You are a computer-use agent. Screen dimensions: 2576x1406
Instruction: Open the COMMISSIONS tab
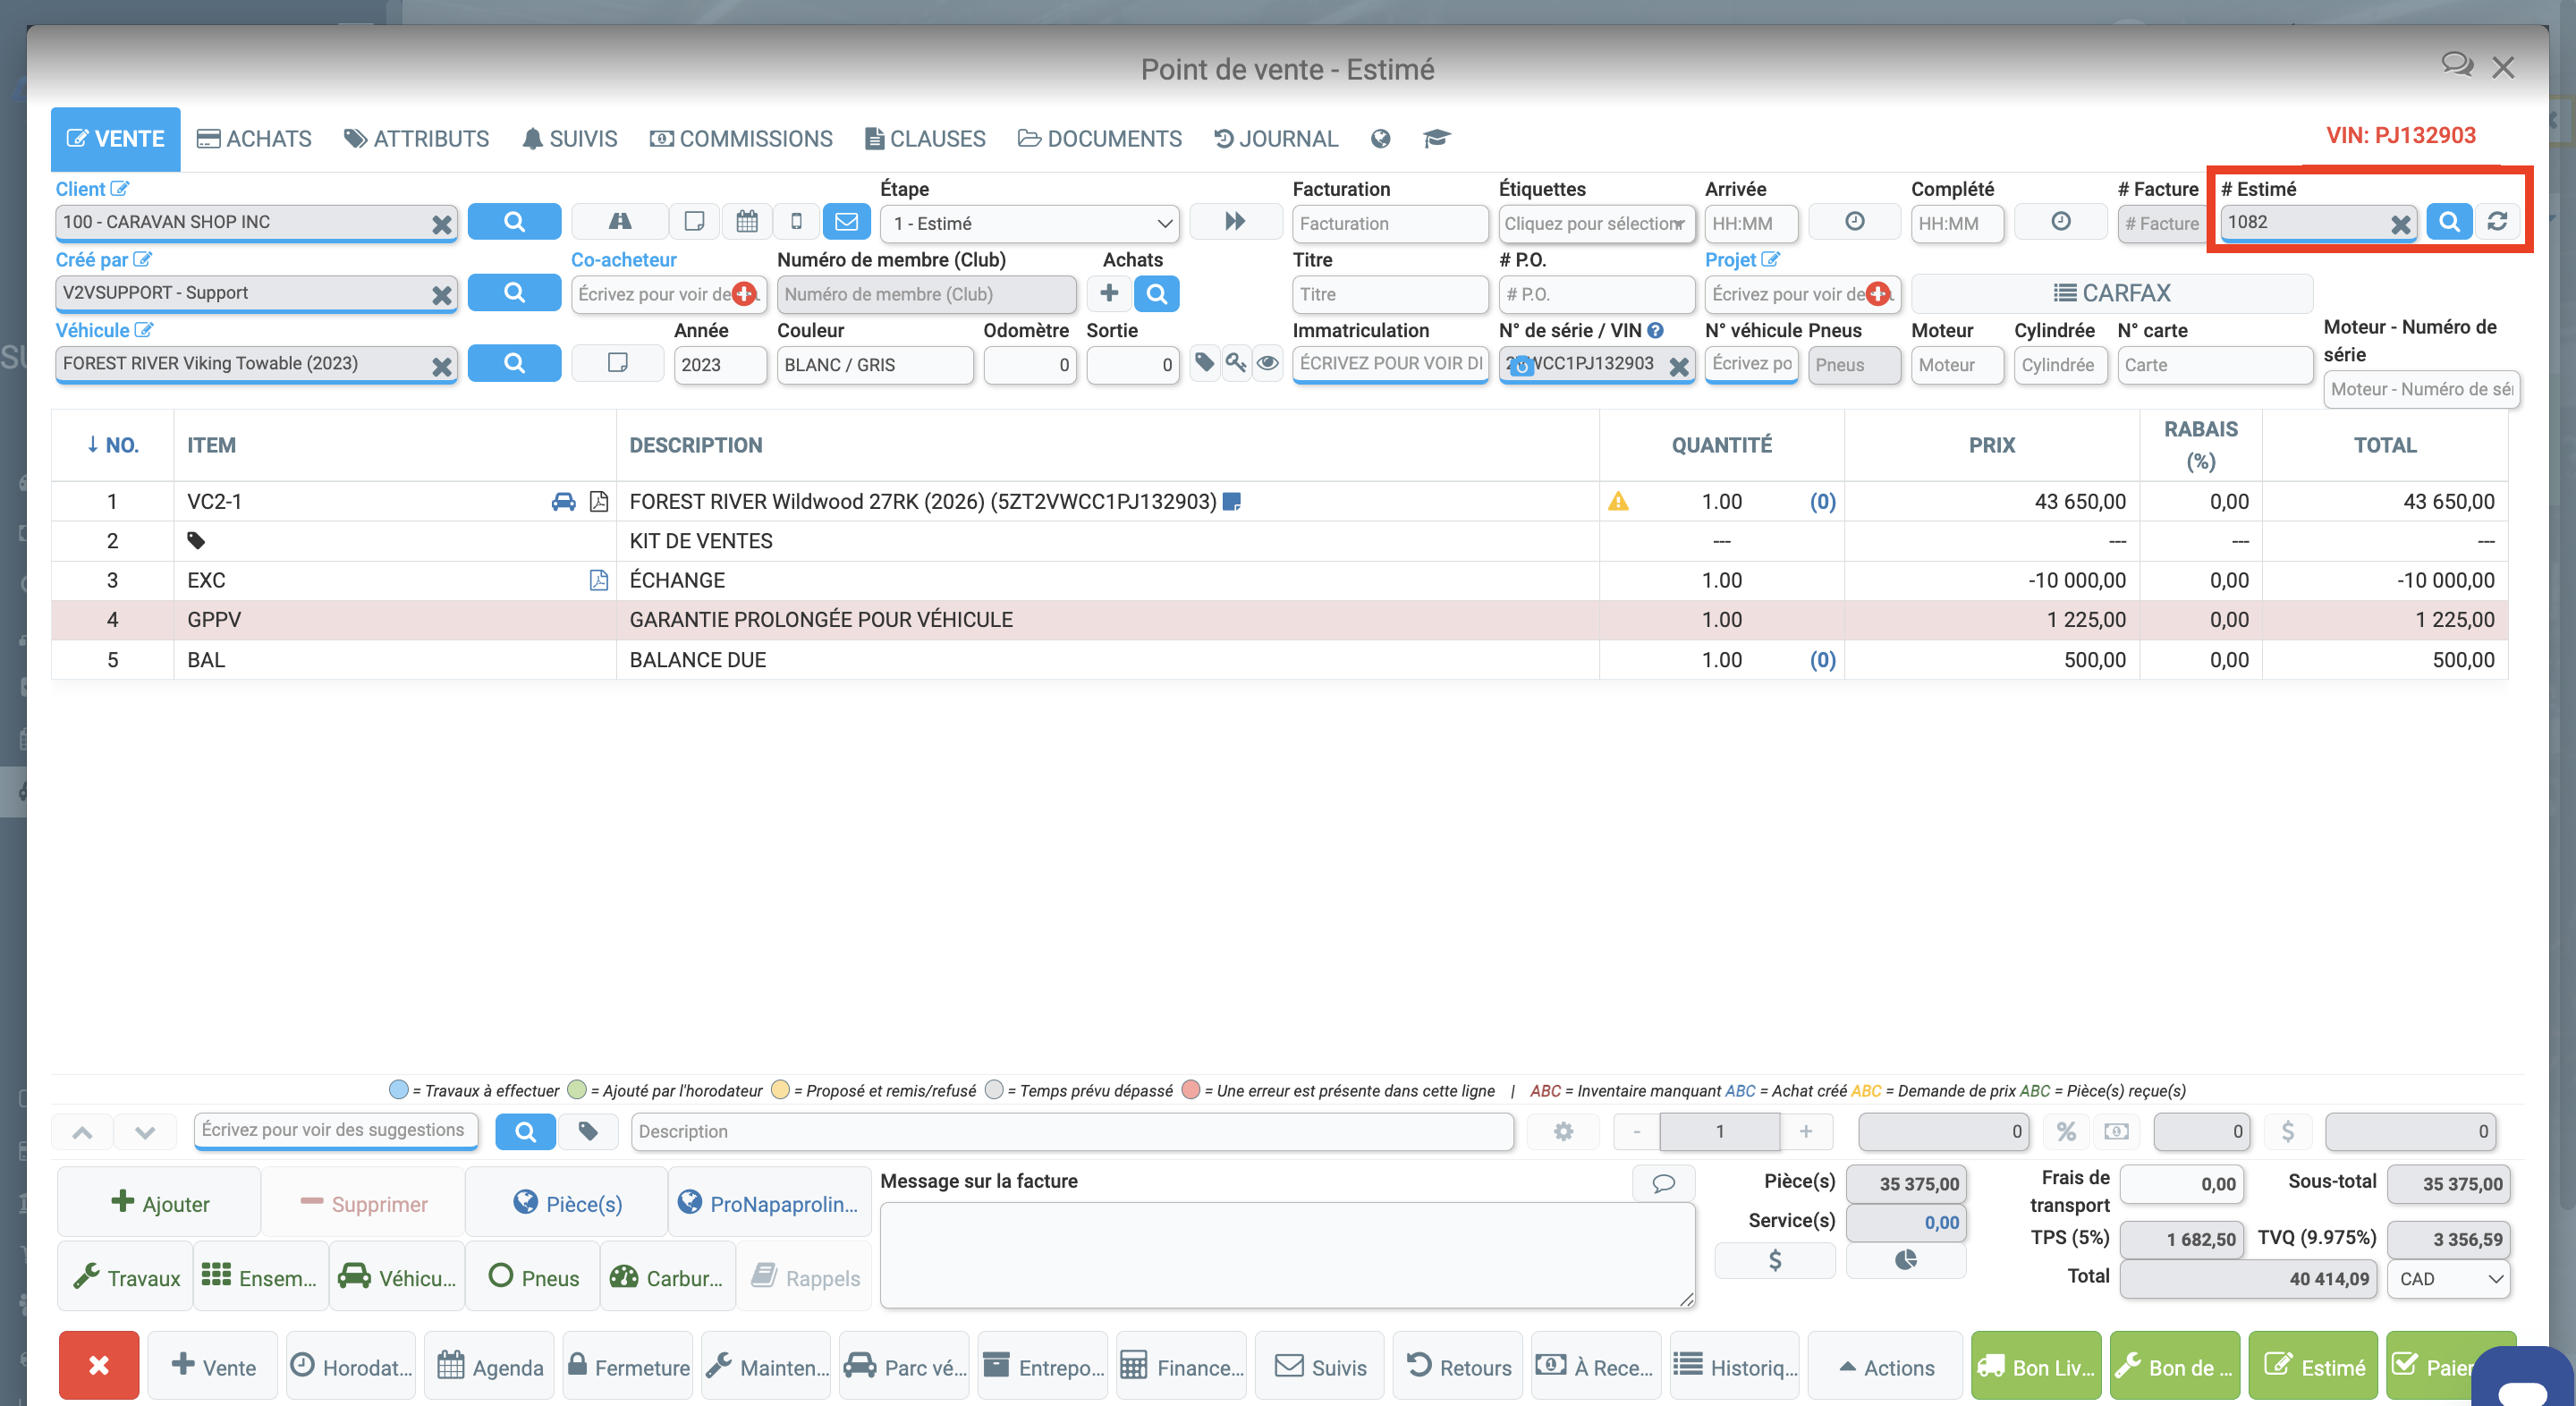pos(741,139)
